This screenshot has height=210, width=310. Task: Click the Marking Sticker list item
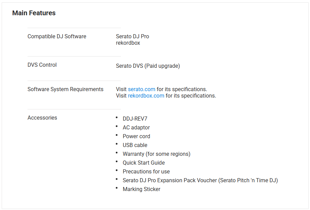142,189
